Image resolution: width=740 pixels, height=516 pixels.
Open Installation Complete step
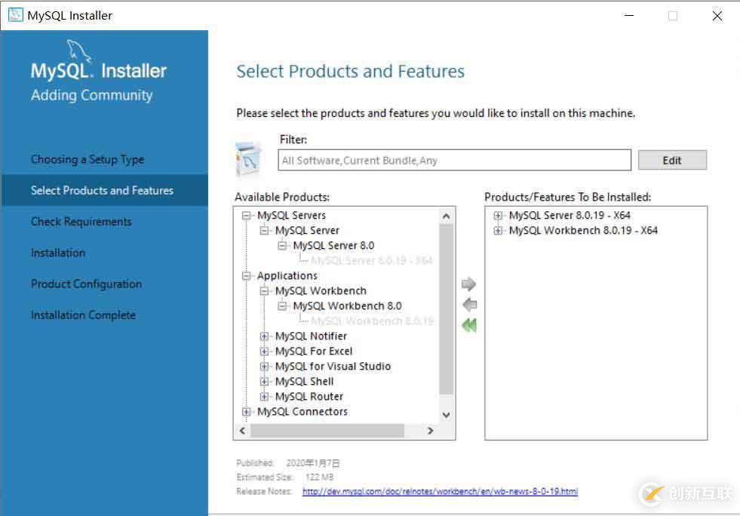tap(84, 315)
